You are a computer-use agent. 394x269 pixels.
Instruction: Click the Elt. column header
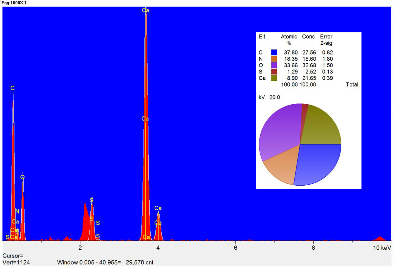(263, 37)
